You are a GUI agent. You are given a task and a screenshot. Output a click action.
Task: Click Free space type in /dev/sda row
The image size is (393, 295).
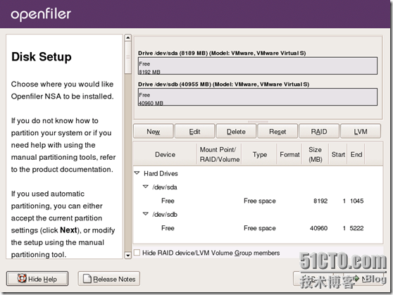pyautogui.click(x=260, y=201)
